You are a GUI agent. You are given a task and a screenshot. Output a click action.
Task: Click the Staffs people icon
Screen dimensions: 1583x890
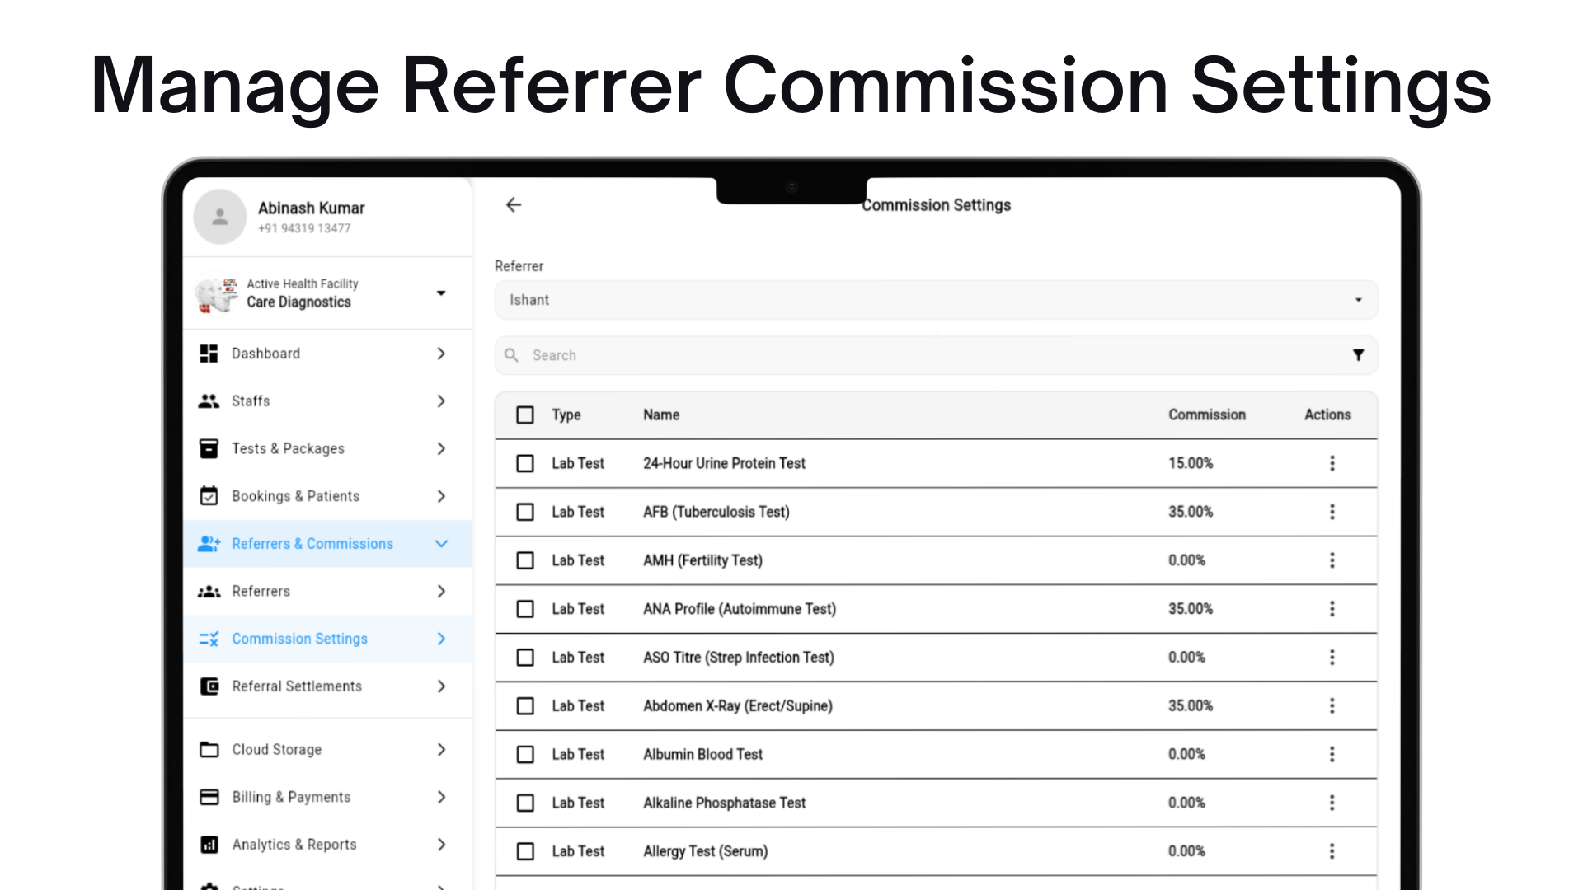209,401
